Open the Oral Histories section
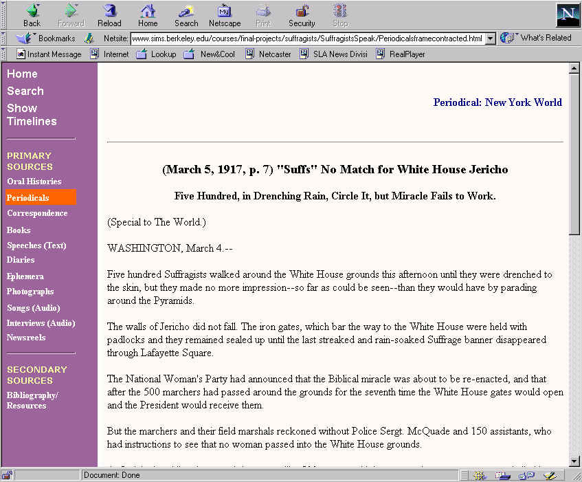The width and height of the screenshot is (582, 482). tap(34, 182)
